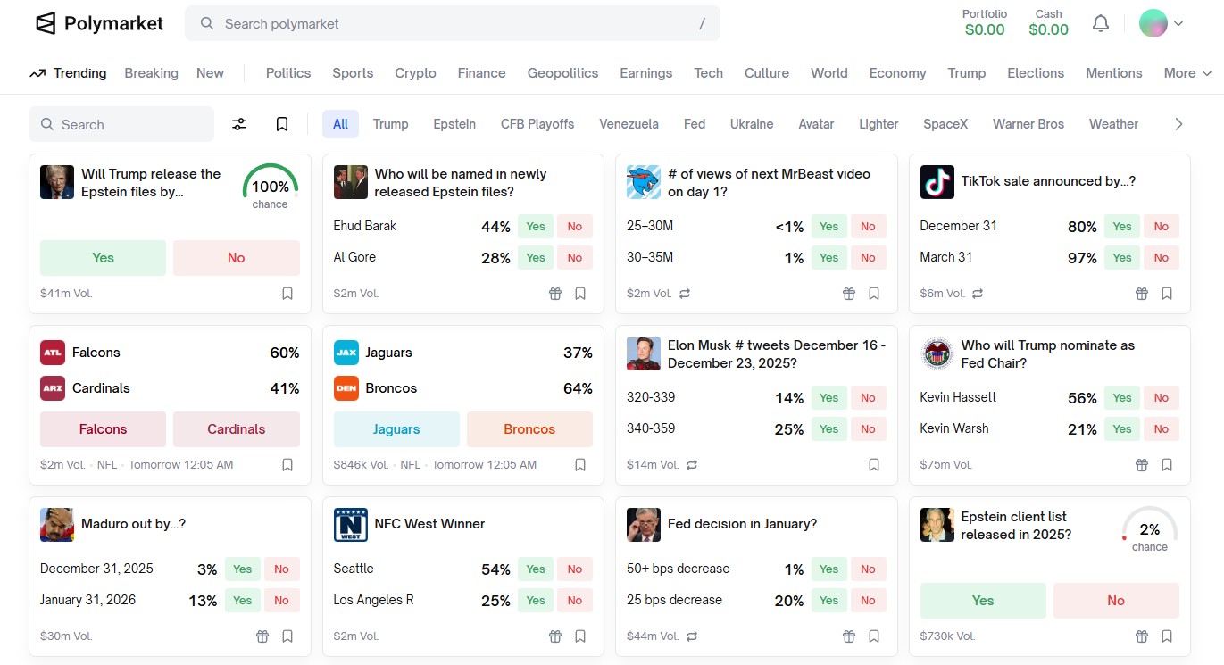This screenshot has height=665, width=1224.
Task: Bookmark the Fed decision in January market
Action: [x=874, y=636]
